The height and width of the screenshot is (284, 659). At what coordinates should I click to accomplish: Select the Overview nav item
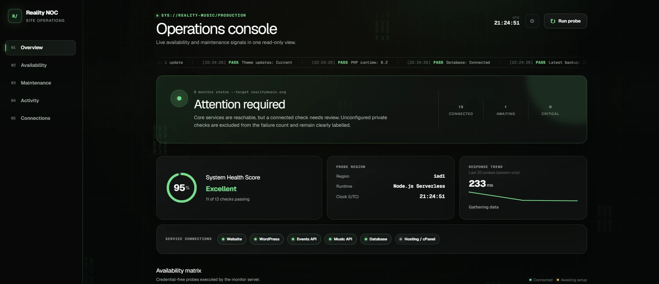pyautogui.click(x=40, y=48)
